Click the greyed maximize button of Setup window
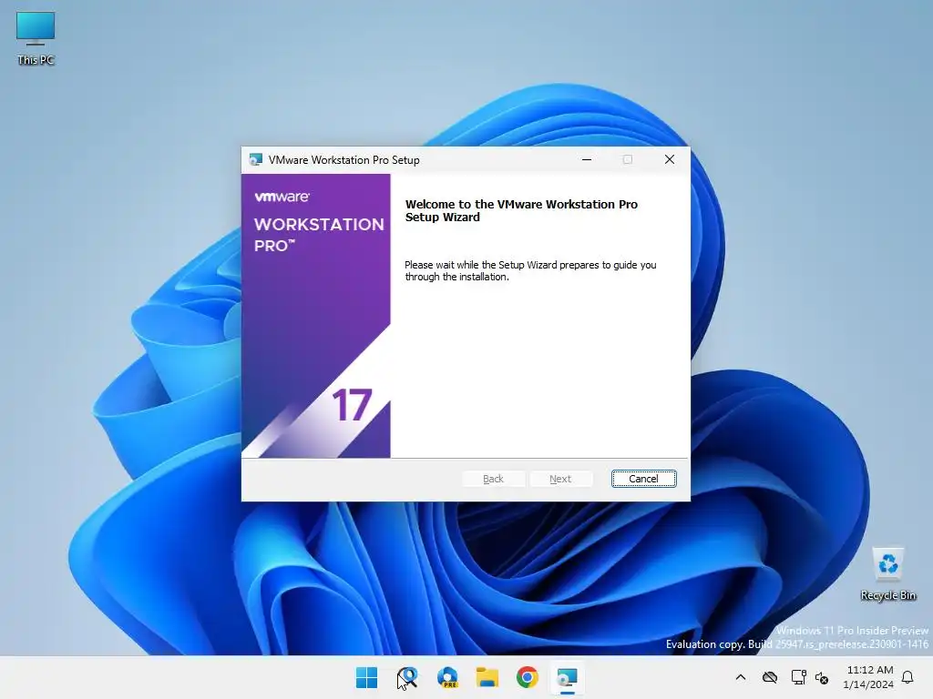Screen dimensions: 933x699 pyautogui.click(x=627, y=159)
